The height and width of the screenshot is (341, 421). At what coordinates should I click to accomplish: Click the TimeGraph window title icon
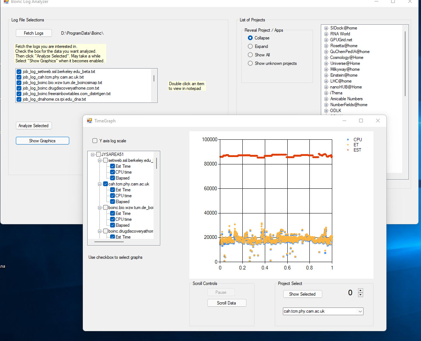(89, 121)
